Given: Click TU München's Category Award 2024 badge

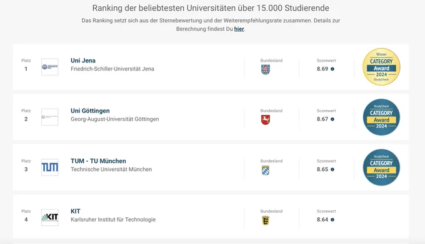Looking at the screenshot, I should pos(381,167).
